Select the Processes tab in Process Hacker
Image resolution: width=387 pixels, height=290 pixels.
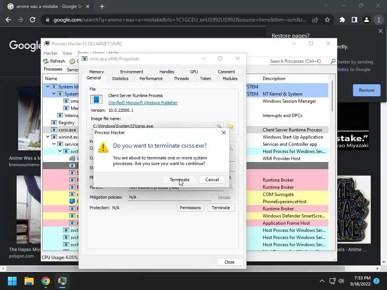pos(53,69)
